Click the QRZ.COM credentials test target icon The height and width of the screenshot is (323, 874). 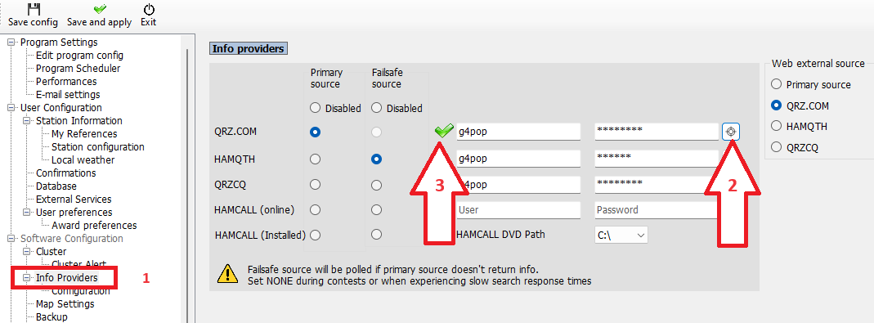[731, 132]
